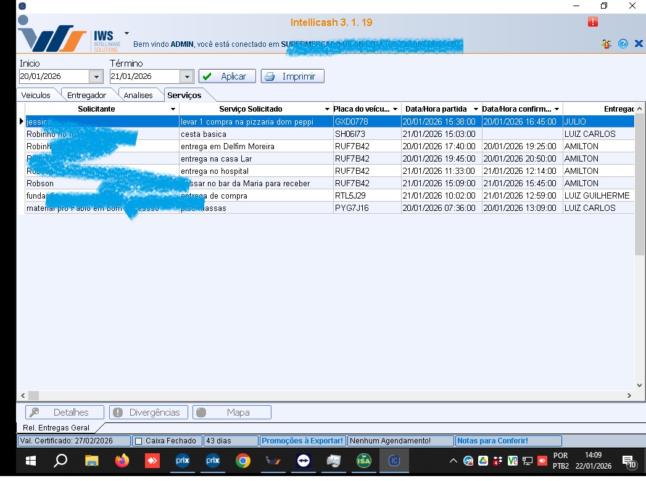
Task: Open help with the blue question mark
Action: [623, 44]
